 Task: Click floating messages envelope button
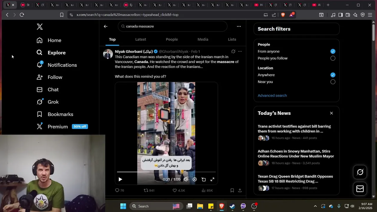[x=360, y=189]
